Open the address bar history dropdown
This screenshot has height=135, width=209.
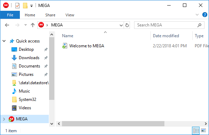click(x=121, y=25)
